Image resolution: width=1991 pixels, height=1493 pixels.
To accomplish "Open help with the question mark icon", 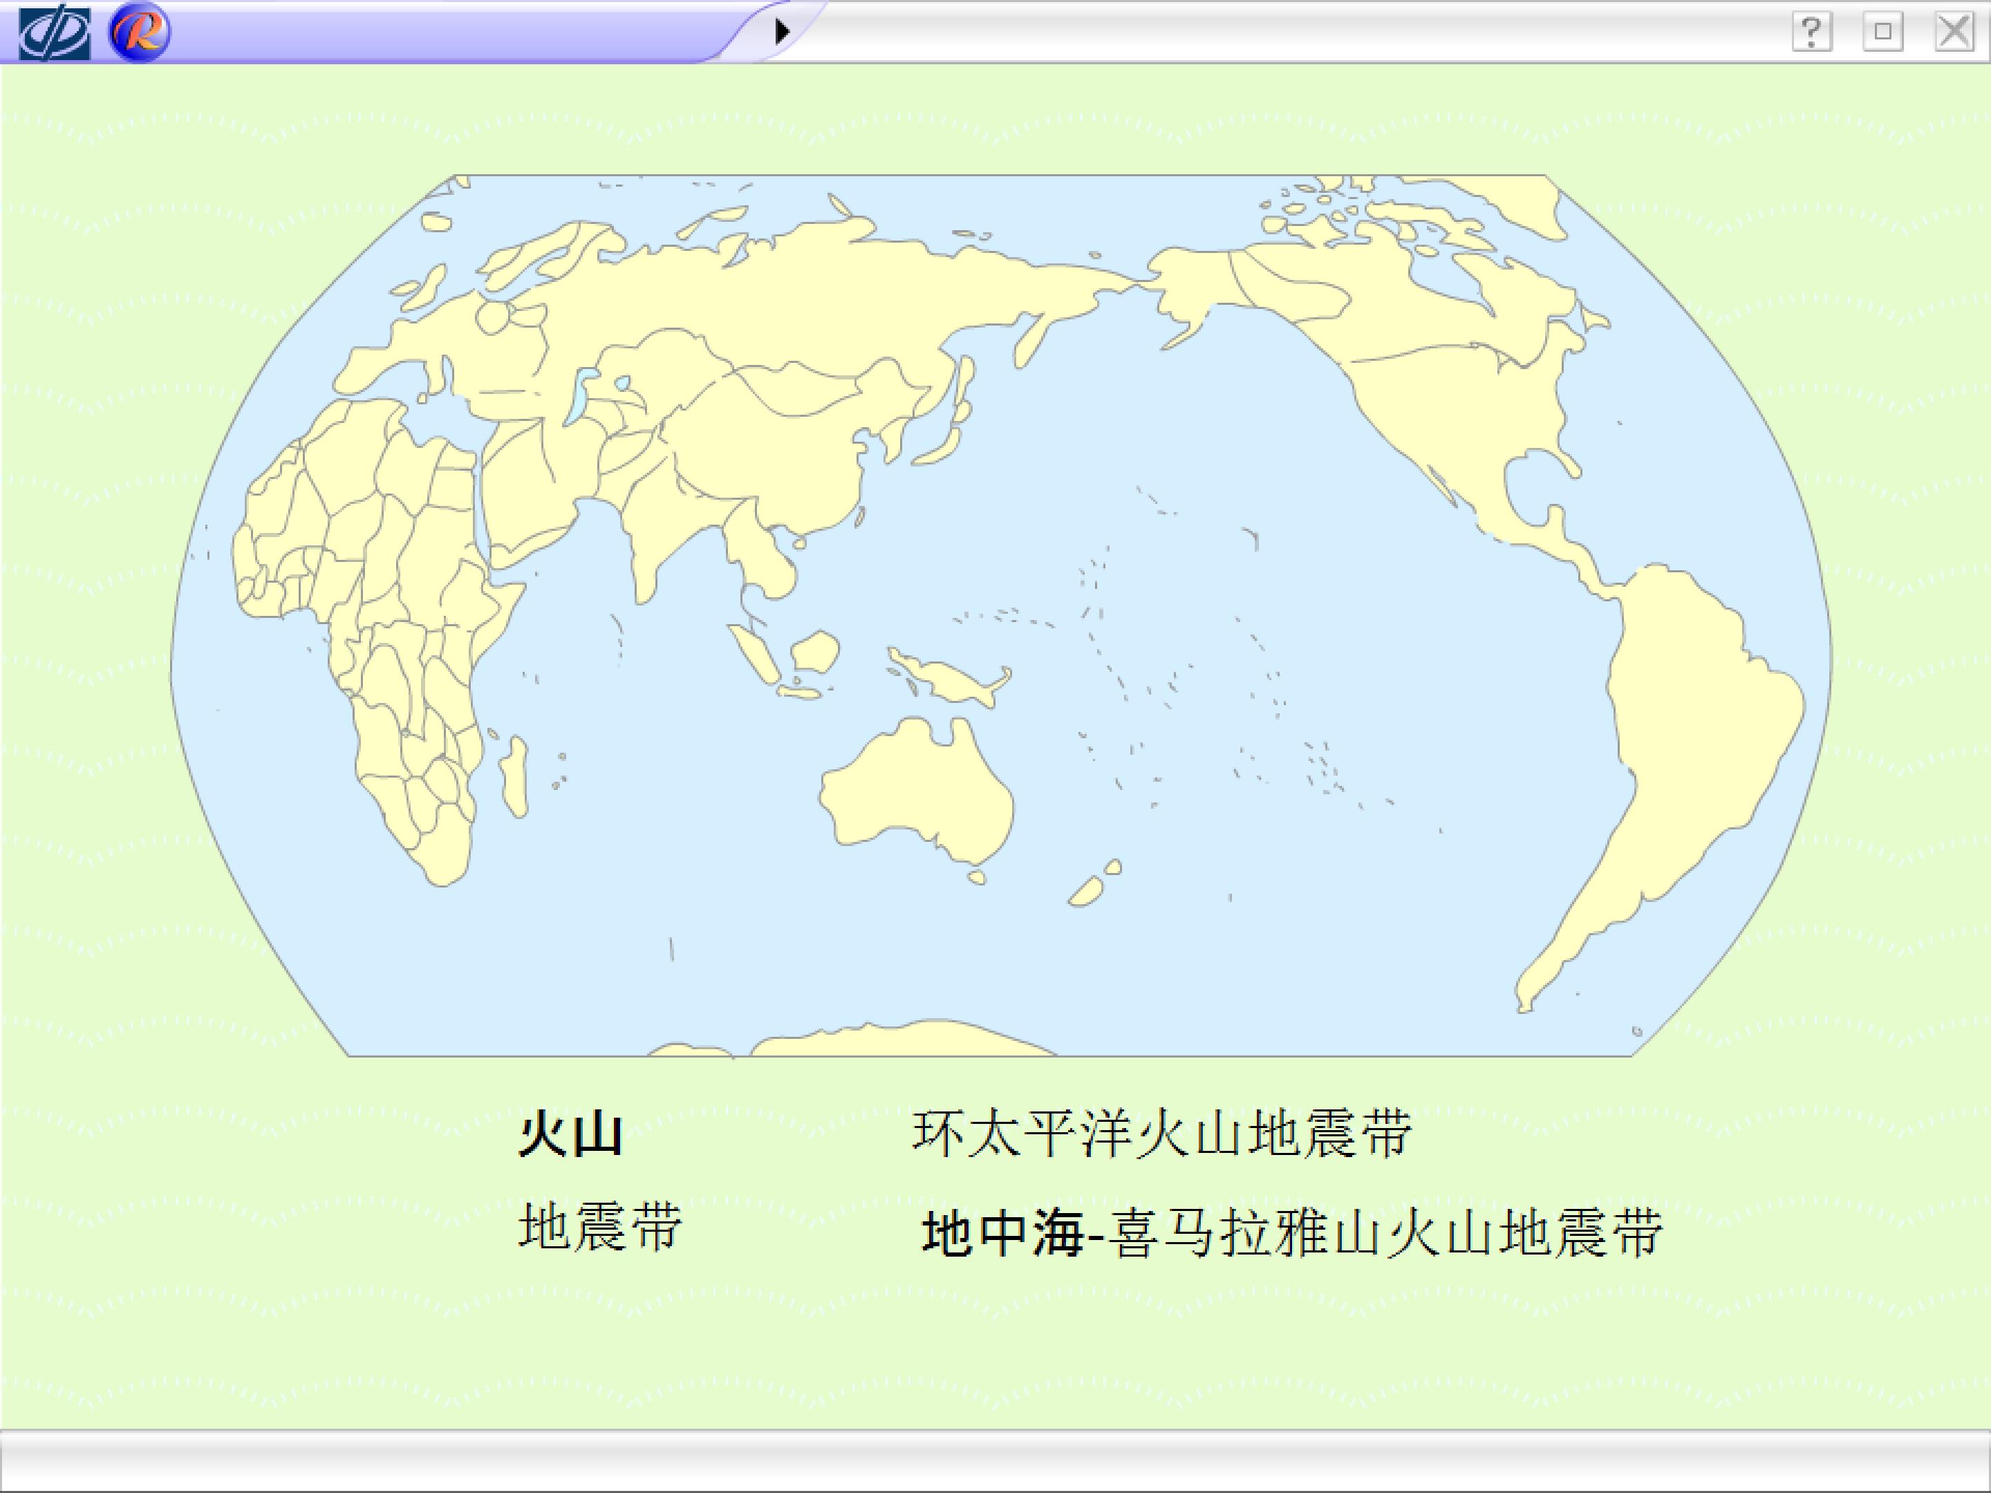I will 1811,32.
